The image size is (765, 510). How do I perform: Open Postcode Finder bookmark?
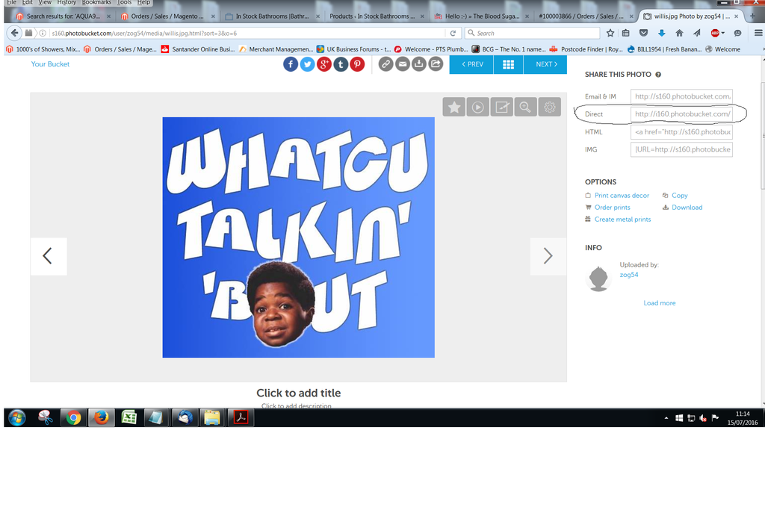586,49
